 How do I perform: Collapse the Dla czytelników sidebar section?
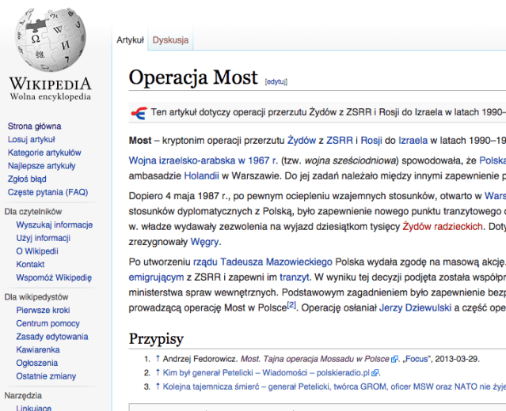[x=32, y=212]
